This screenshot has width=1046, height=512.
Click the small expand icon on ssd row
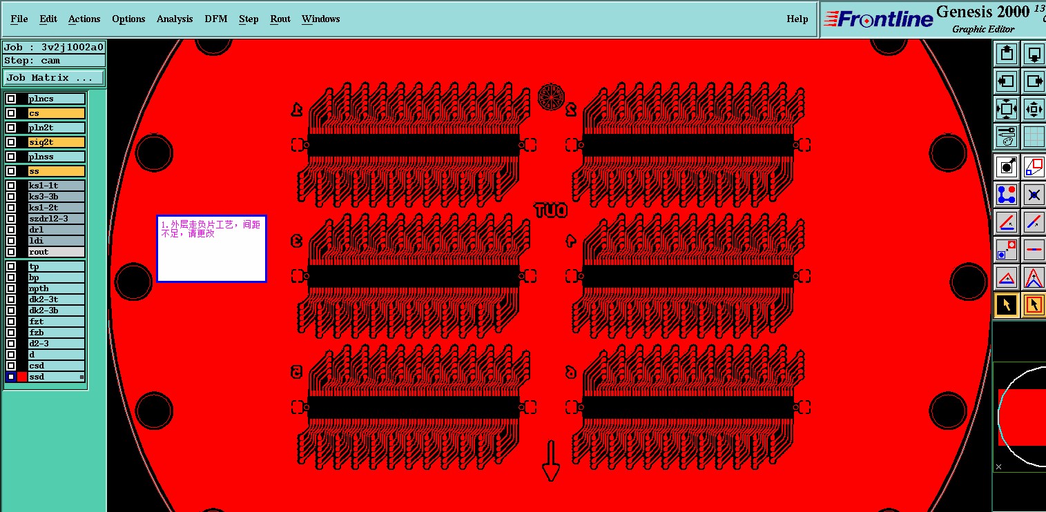[81, 377]
